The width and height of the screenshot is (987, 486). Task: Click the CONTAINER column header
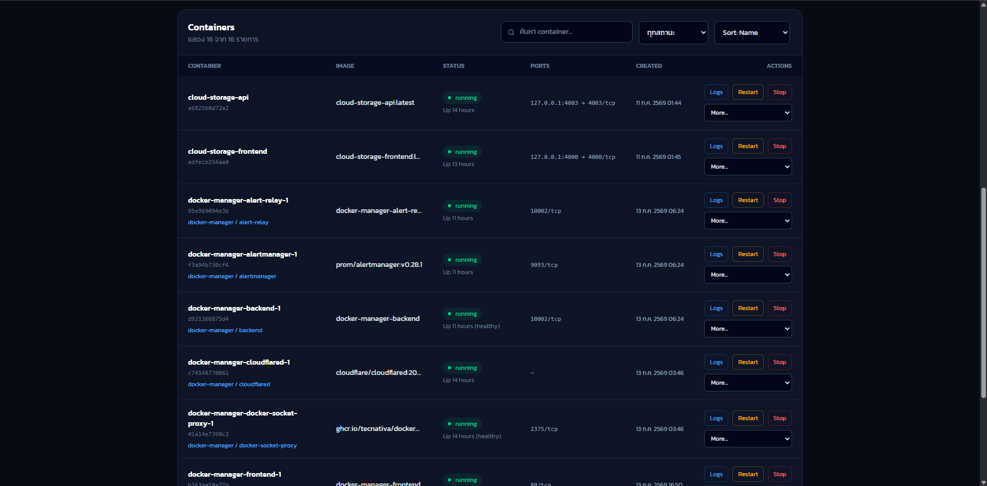tap(204, 66)
